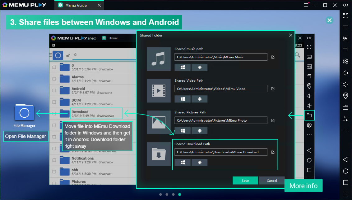Viewport: 352px width, 200px height.
Task: Tap Android back triangle in outer sidebar
Action: coord(345,159)
